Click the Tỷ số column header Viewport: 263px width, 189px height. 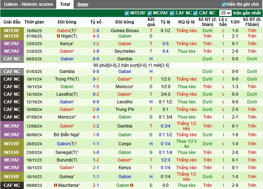(x=96, y=22)
